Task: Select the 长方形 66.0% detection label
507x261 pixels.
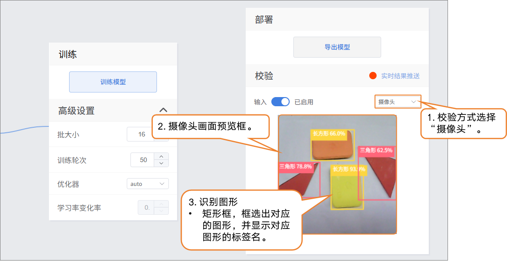Action: (328, 133)
